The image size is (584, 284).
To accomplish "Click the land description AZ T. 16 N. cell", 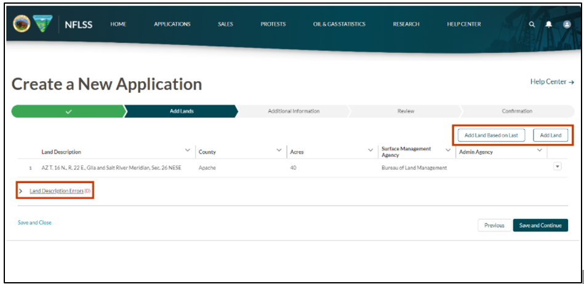I will click(x=111, y=168).
